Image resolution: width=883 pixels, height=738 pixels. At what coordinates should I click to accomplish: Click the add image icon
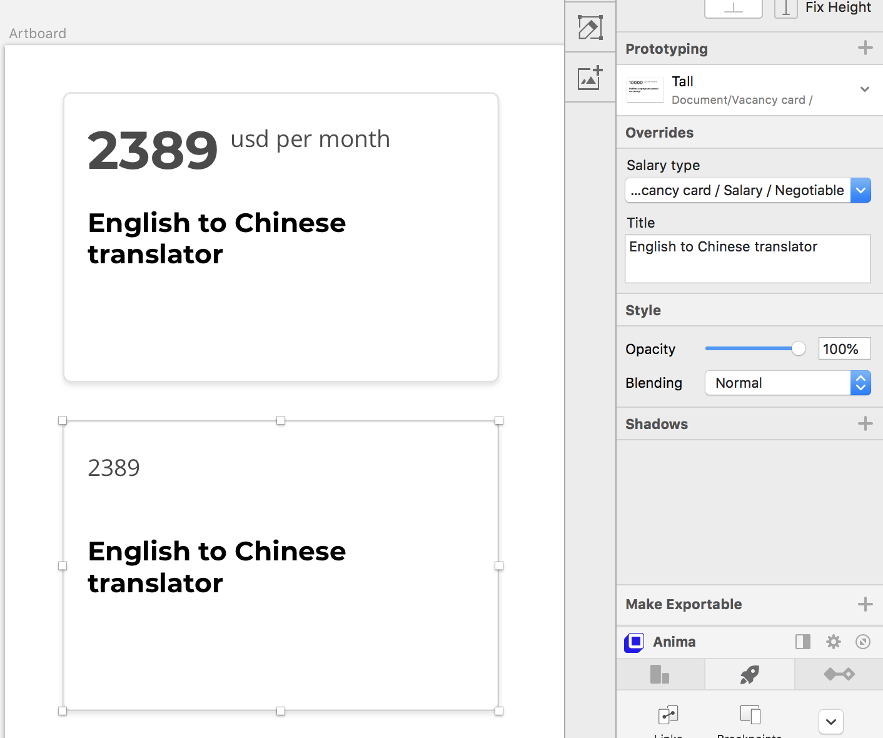(x=590, y=78)
